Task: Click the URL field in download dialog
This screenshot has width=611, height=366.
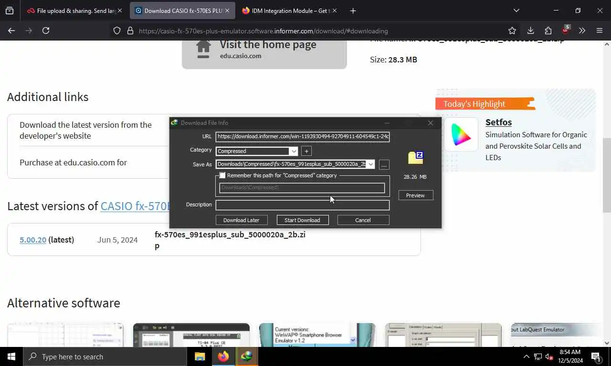Action: click(x=303, y=137)
